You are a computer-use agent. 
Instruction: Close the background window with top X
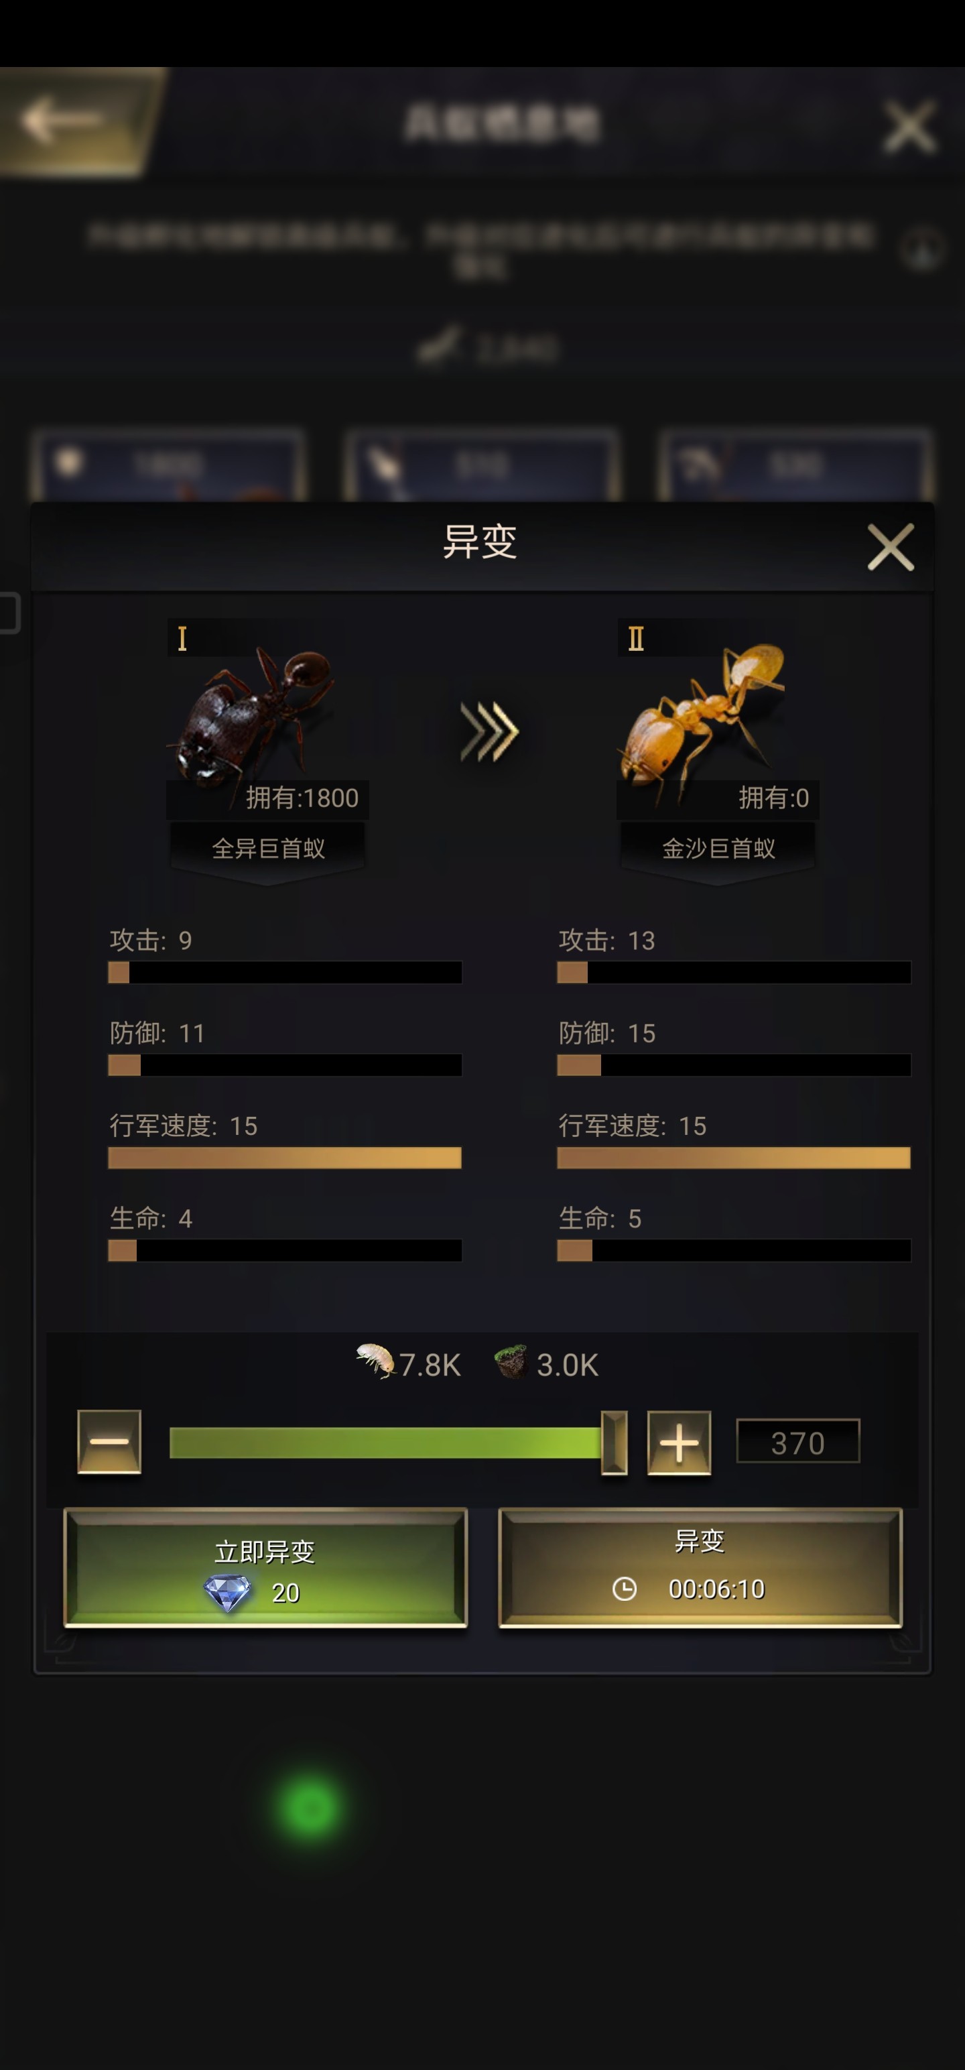point(909,125)
